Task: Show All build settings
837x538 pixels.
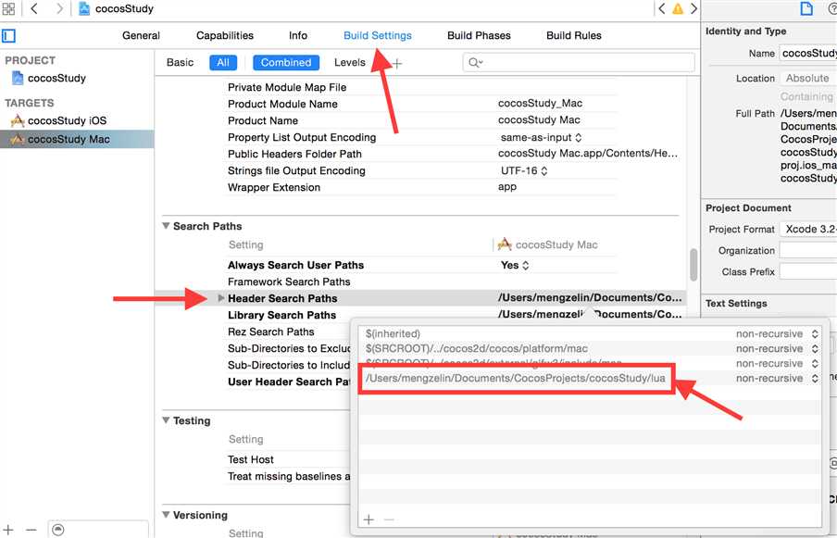Action: coord(223,62)
